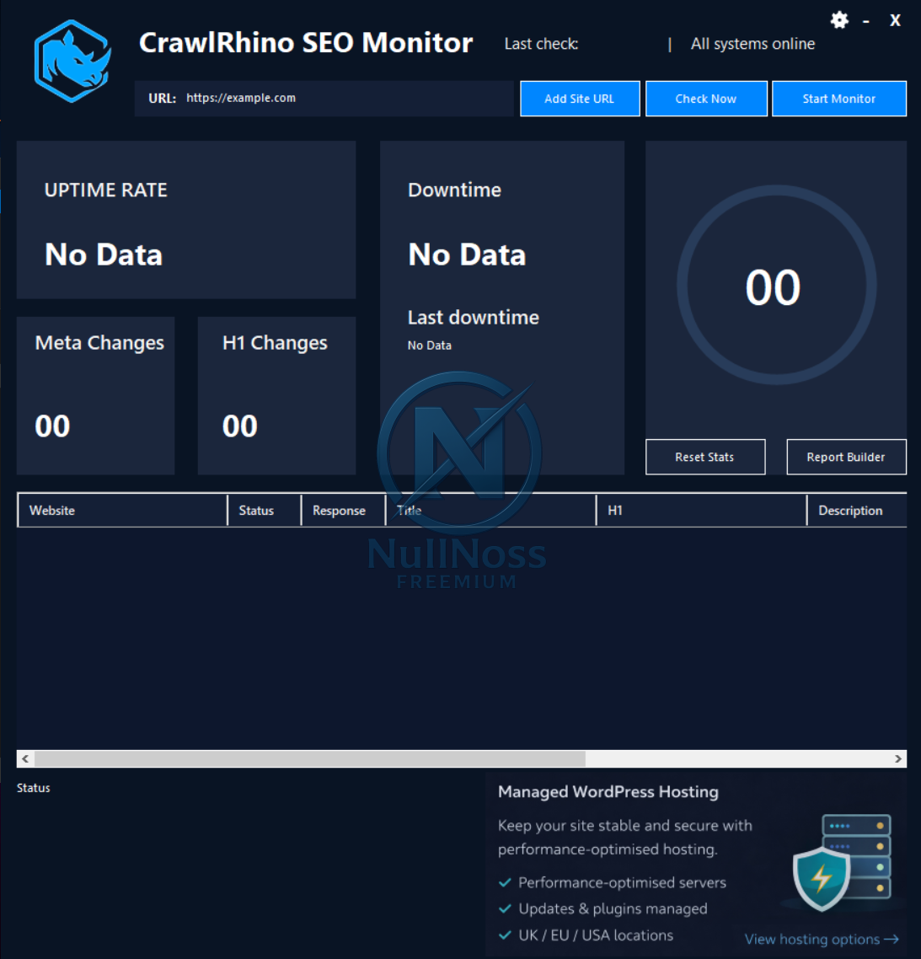Screen dimensions: 921x959
Task: Click the checkmark beside Performance-optimised servers
Action: (505, 882)
